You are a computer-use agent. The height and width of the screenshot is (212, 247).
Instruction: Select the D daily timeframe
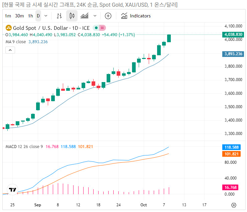(x=38, y=16)
